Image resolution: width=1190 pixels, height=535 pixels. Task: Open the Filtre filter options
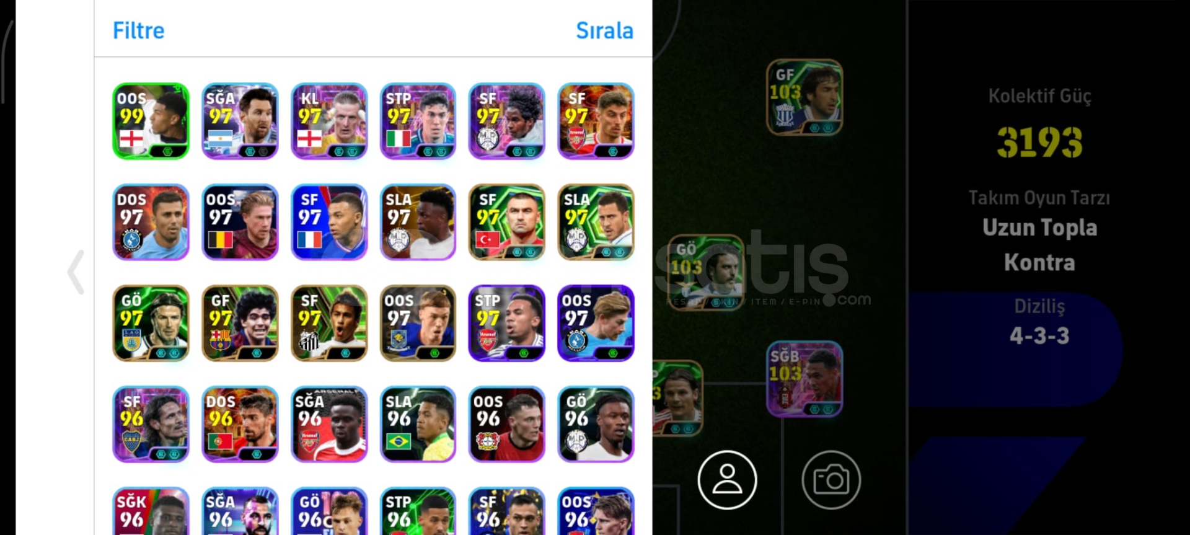138,30
